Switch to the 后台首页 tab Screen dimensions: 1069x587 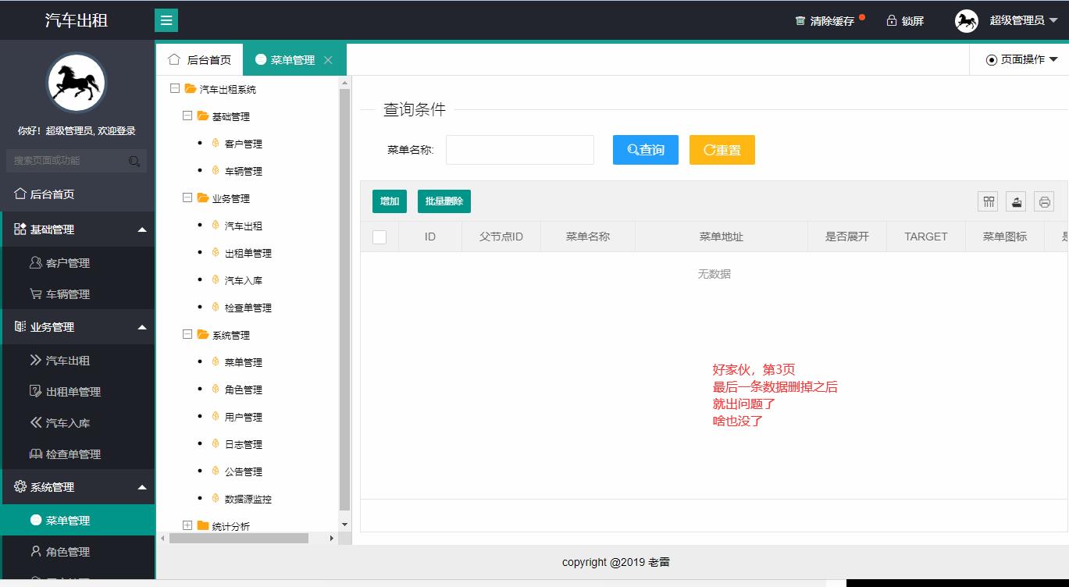click(200, 60)
